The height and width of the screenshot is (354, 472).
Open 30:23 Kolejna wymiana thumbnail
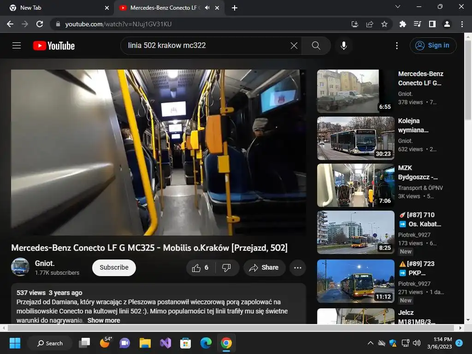pos(355,138)
